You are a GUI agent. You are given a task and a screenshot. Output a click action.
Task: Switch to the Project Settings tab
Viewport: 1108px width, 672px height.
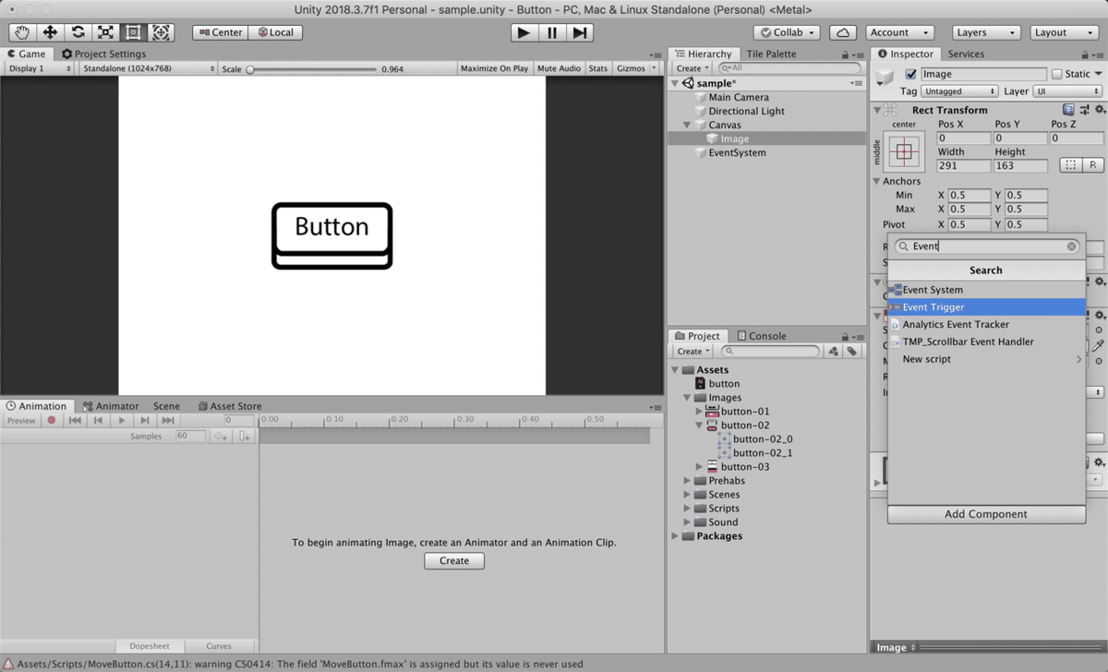[x=103, y=54]
